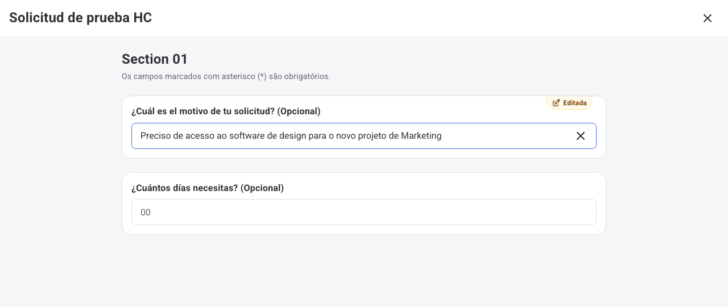The image size is (728, 307).
Task: Click the Solicitud de prueba HC title
Action: (x=81, y=18)
